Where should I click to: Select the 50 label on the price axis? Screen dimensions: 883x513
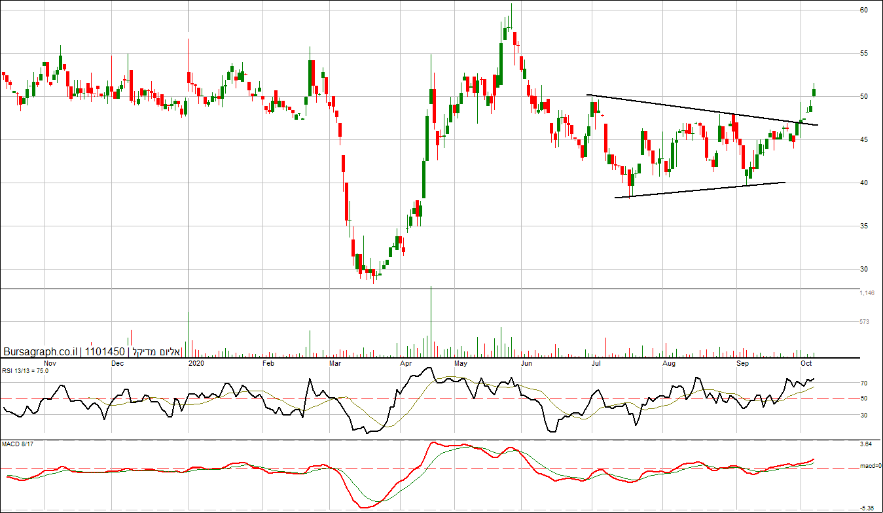tap(864, 96)
